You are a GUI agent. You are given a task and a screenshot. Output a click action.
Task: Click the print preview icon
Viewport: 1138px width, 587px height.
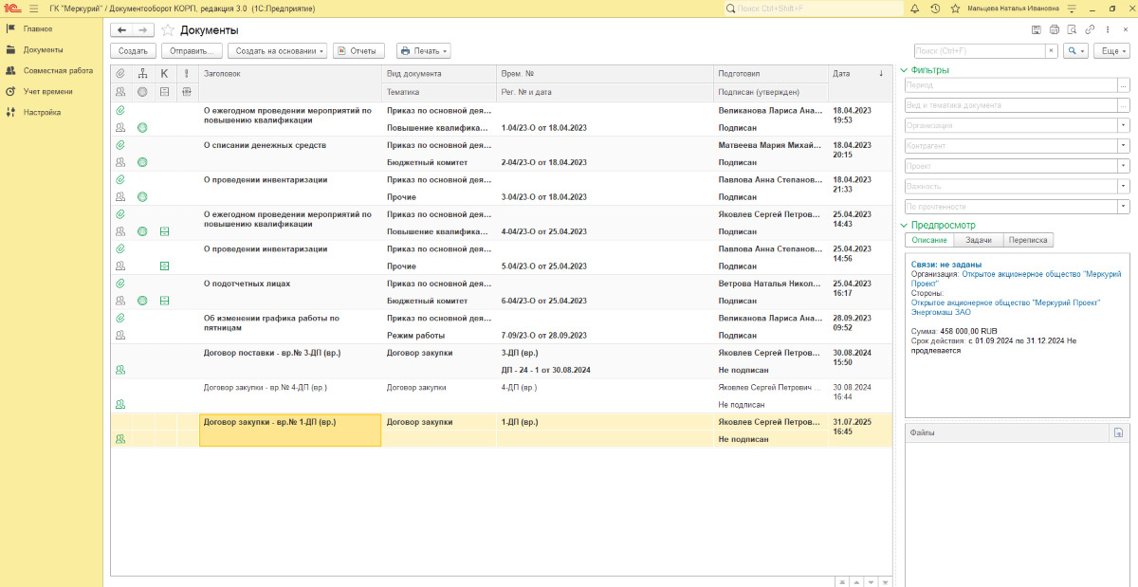pyautogui.click(x=1072, y=30)
